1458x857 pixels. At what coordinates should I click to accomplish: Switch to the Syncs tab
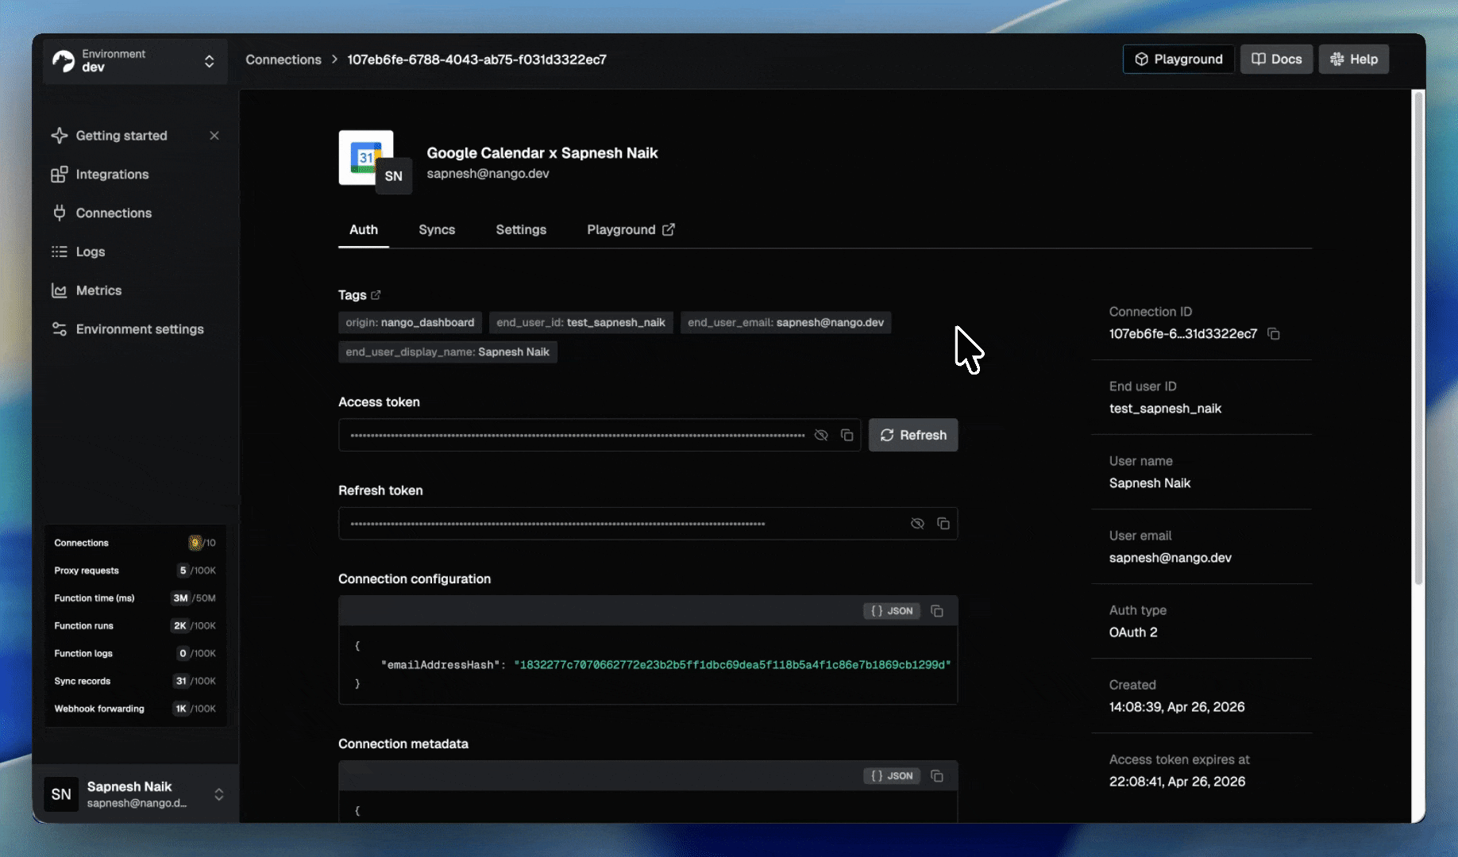coord(437,230)
